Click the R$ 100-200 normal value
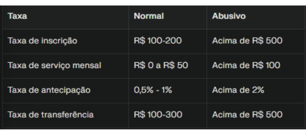Screen dimensions: 306x135 (158, 41)
